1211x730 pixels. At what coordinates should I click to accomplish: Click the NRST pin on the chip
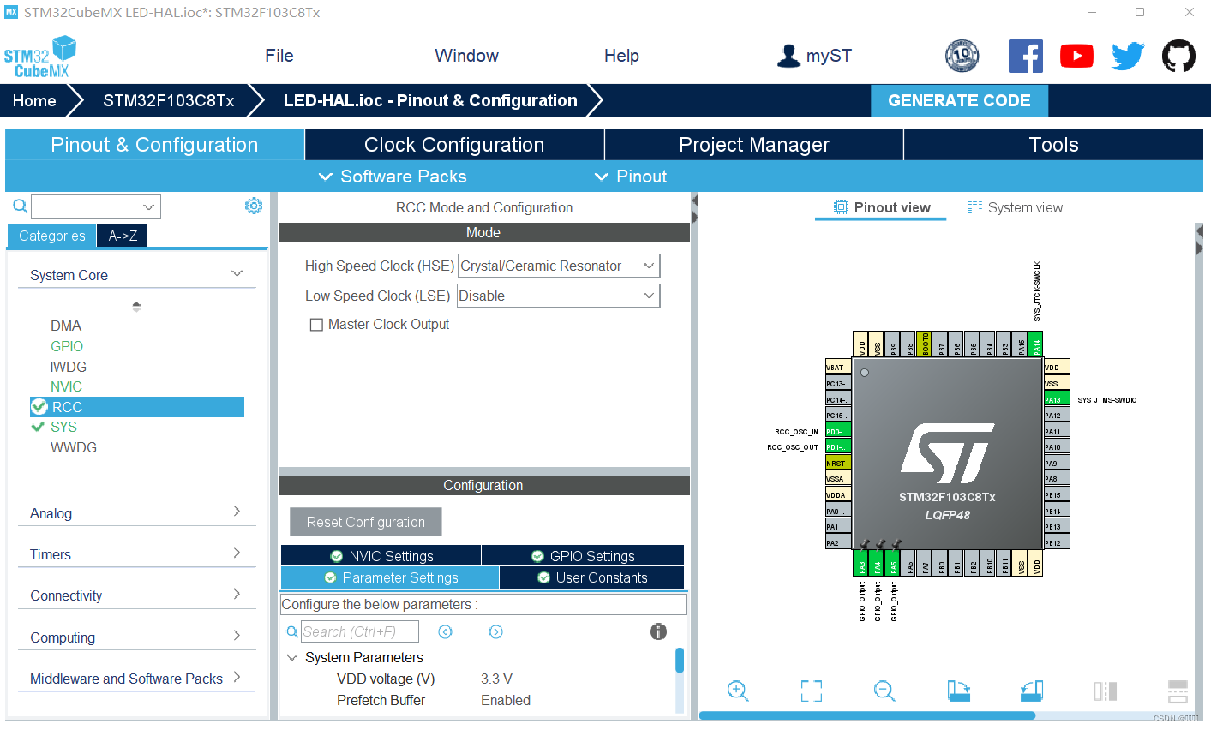pyautogui.click(x=837, y=463)
